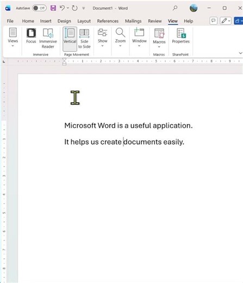Click the Comments speech bubble button

point(214,21)
